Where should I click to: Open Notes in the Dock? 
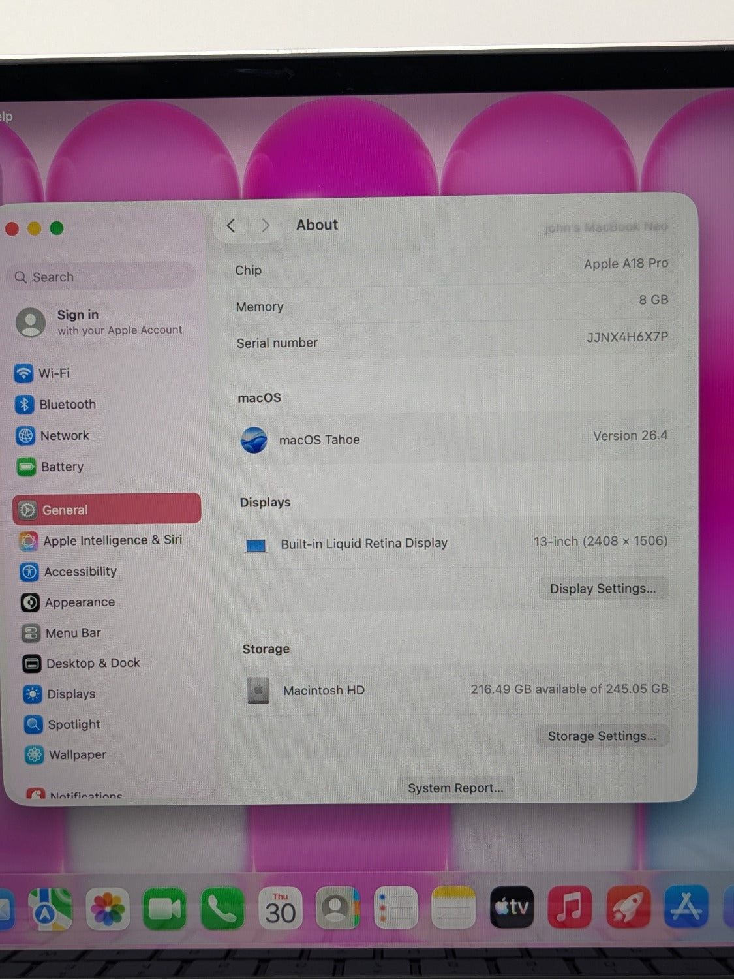tap(453, 907)
